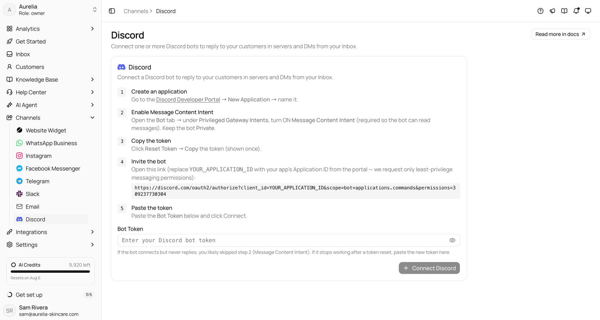Click the 'sam@aurelia-skincare.com' email text
The image size is (600, 320).
[49, 314]
